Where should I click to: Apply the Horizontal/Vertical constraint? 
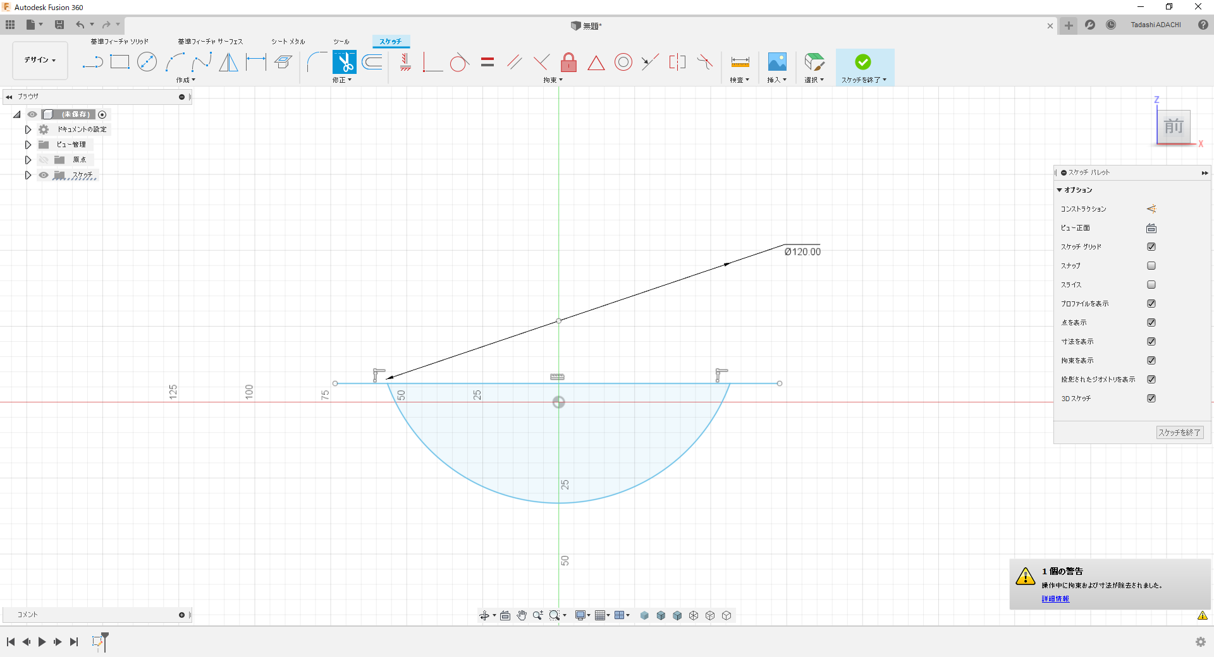coord(405,62)
